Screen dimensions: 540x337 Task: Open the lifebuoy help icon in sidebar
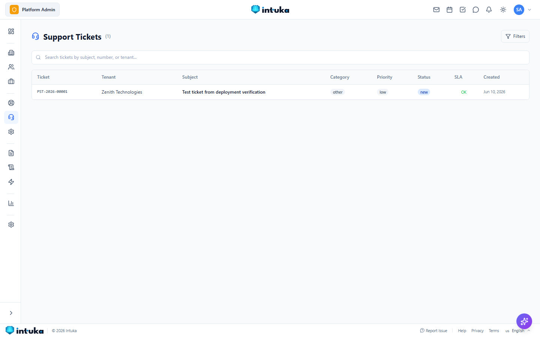click(11, 103)
